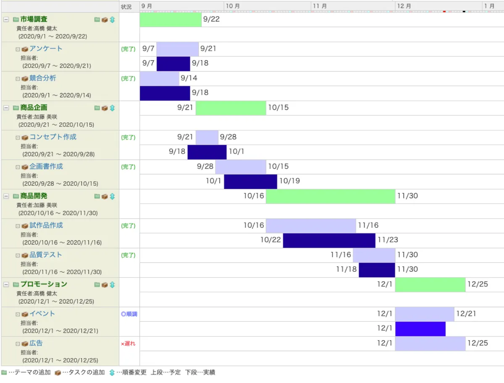The image size is (504, 383).
Task: Toggle the small expander beside イベント
Action: coord(18,314)
